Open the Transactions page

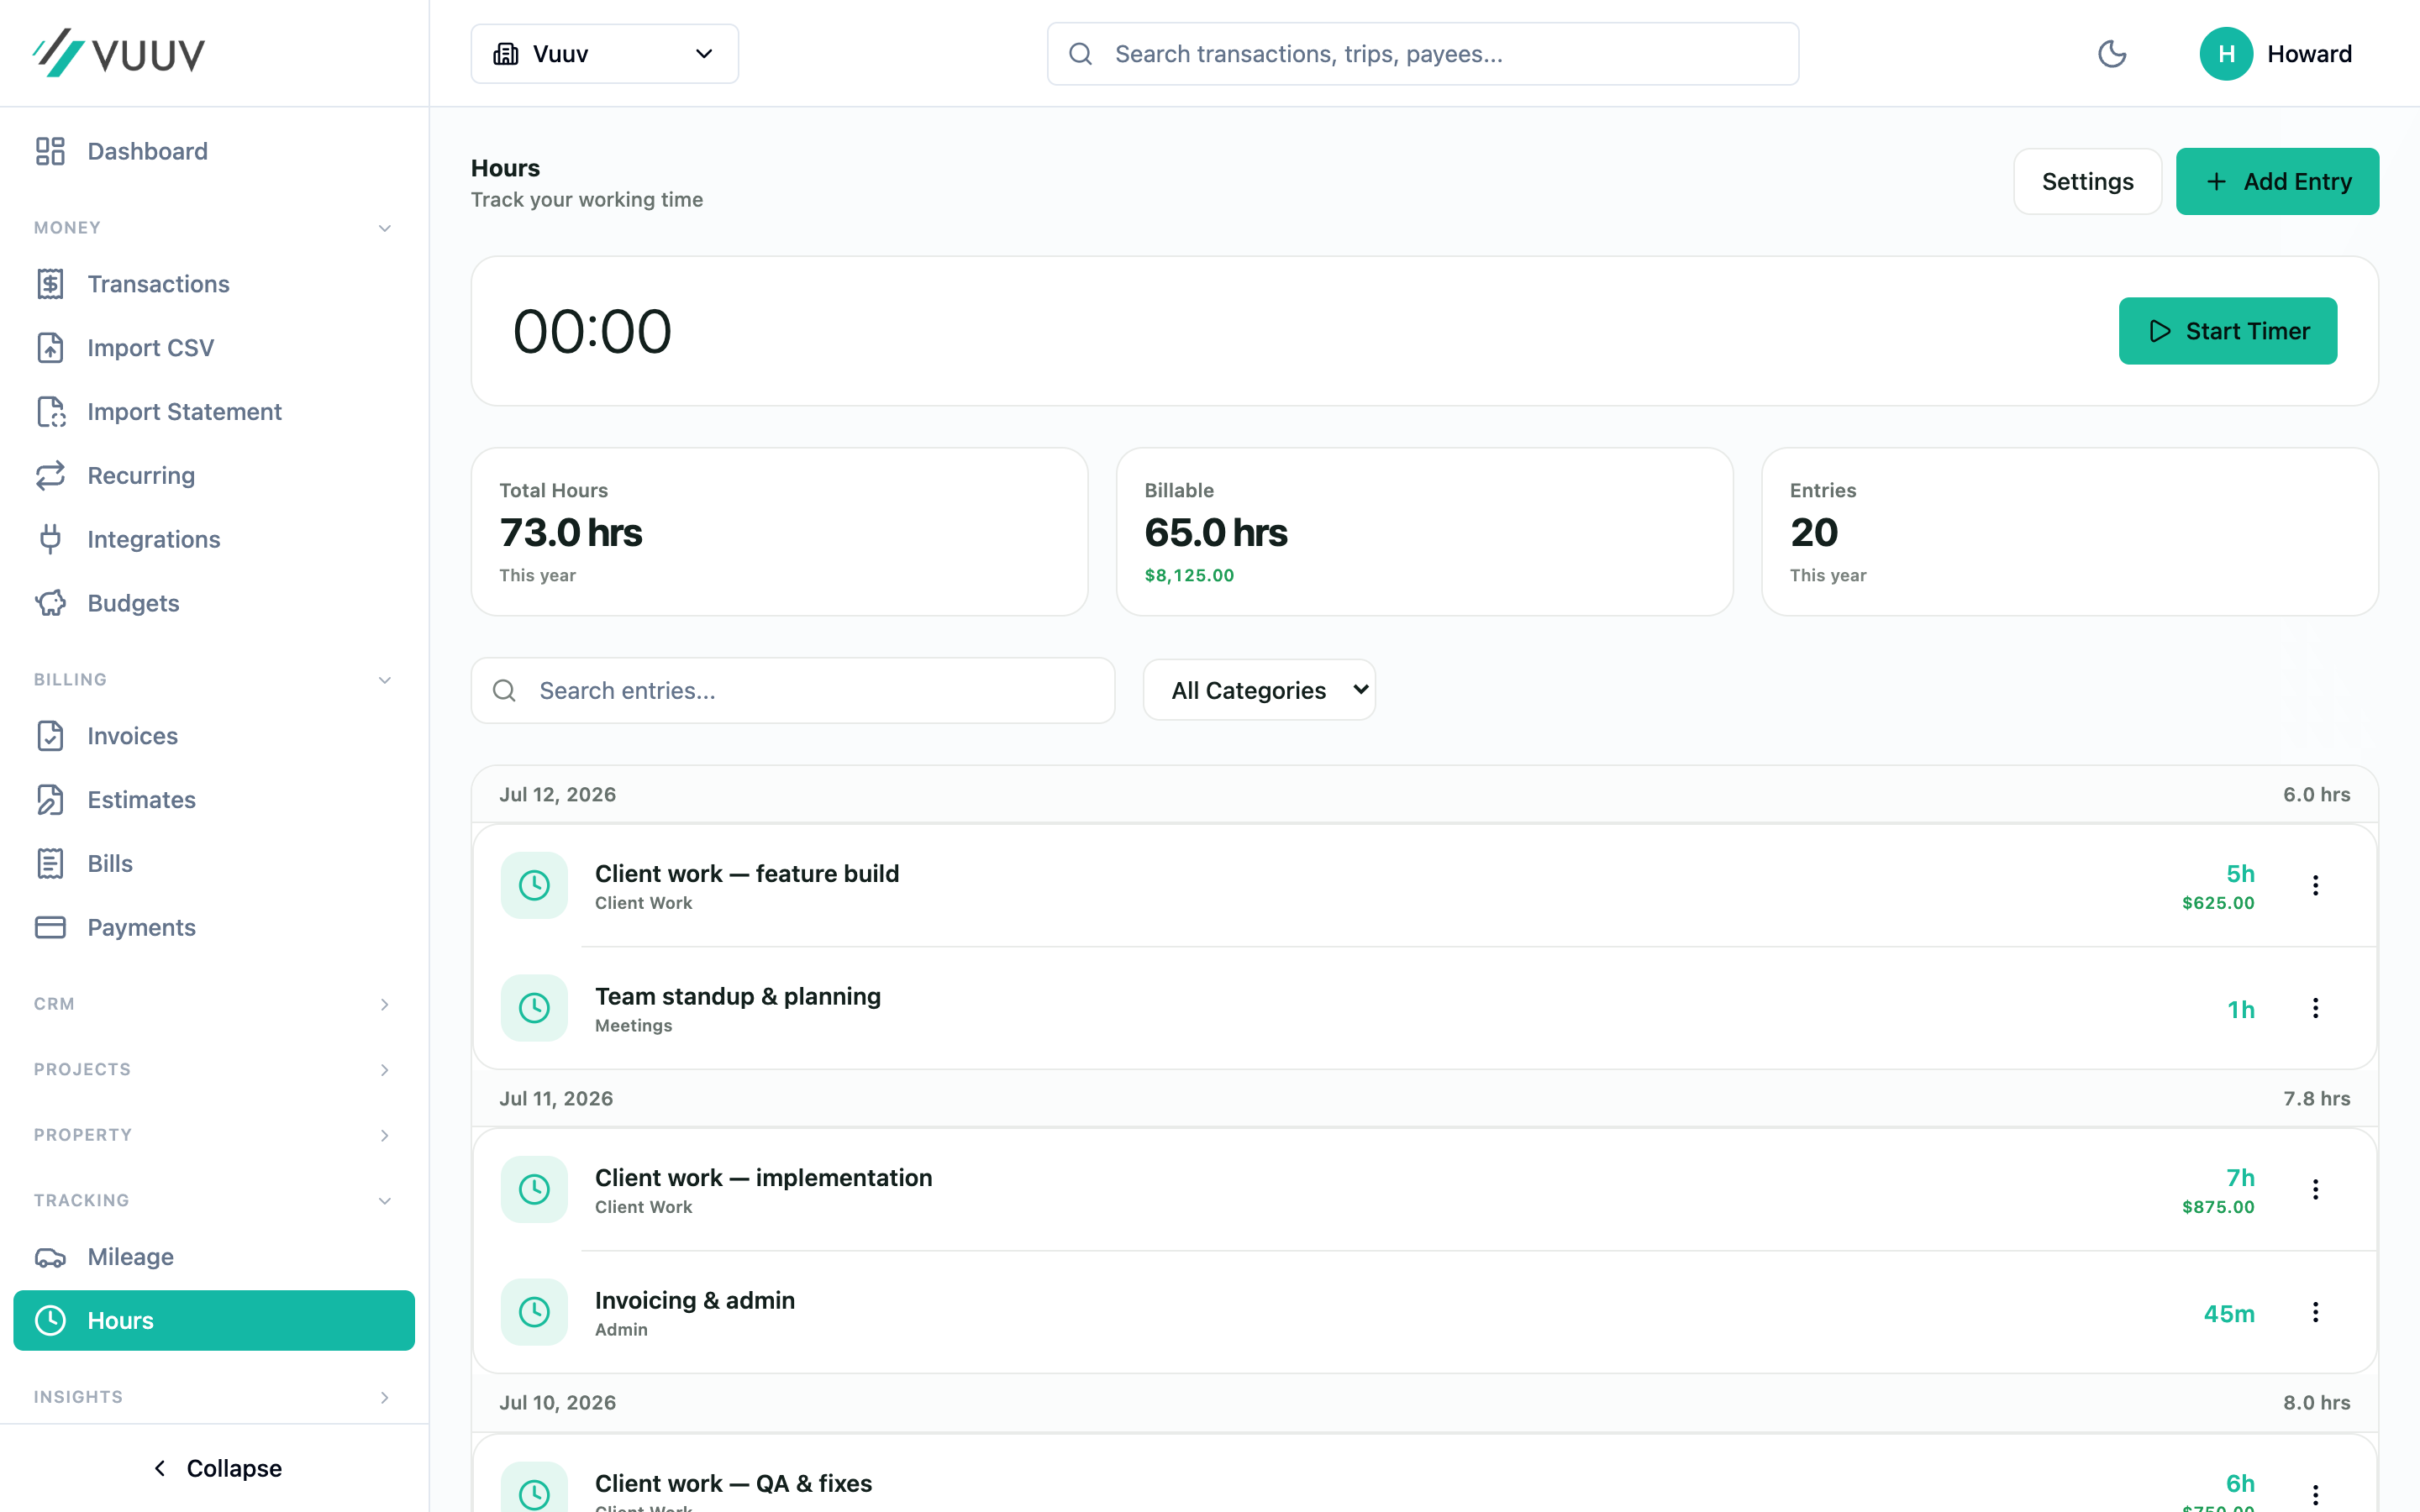214,284
